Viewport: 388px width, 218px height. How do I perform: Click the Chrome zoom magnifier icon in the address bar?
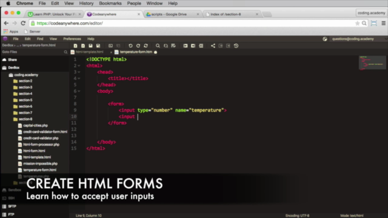[364, 23]
